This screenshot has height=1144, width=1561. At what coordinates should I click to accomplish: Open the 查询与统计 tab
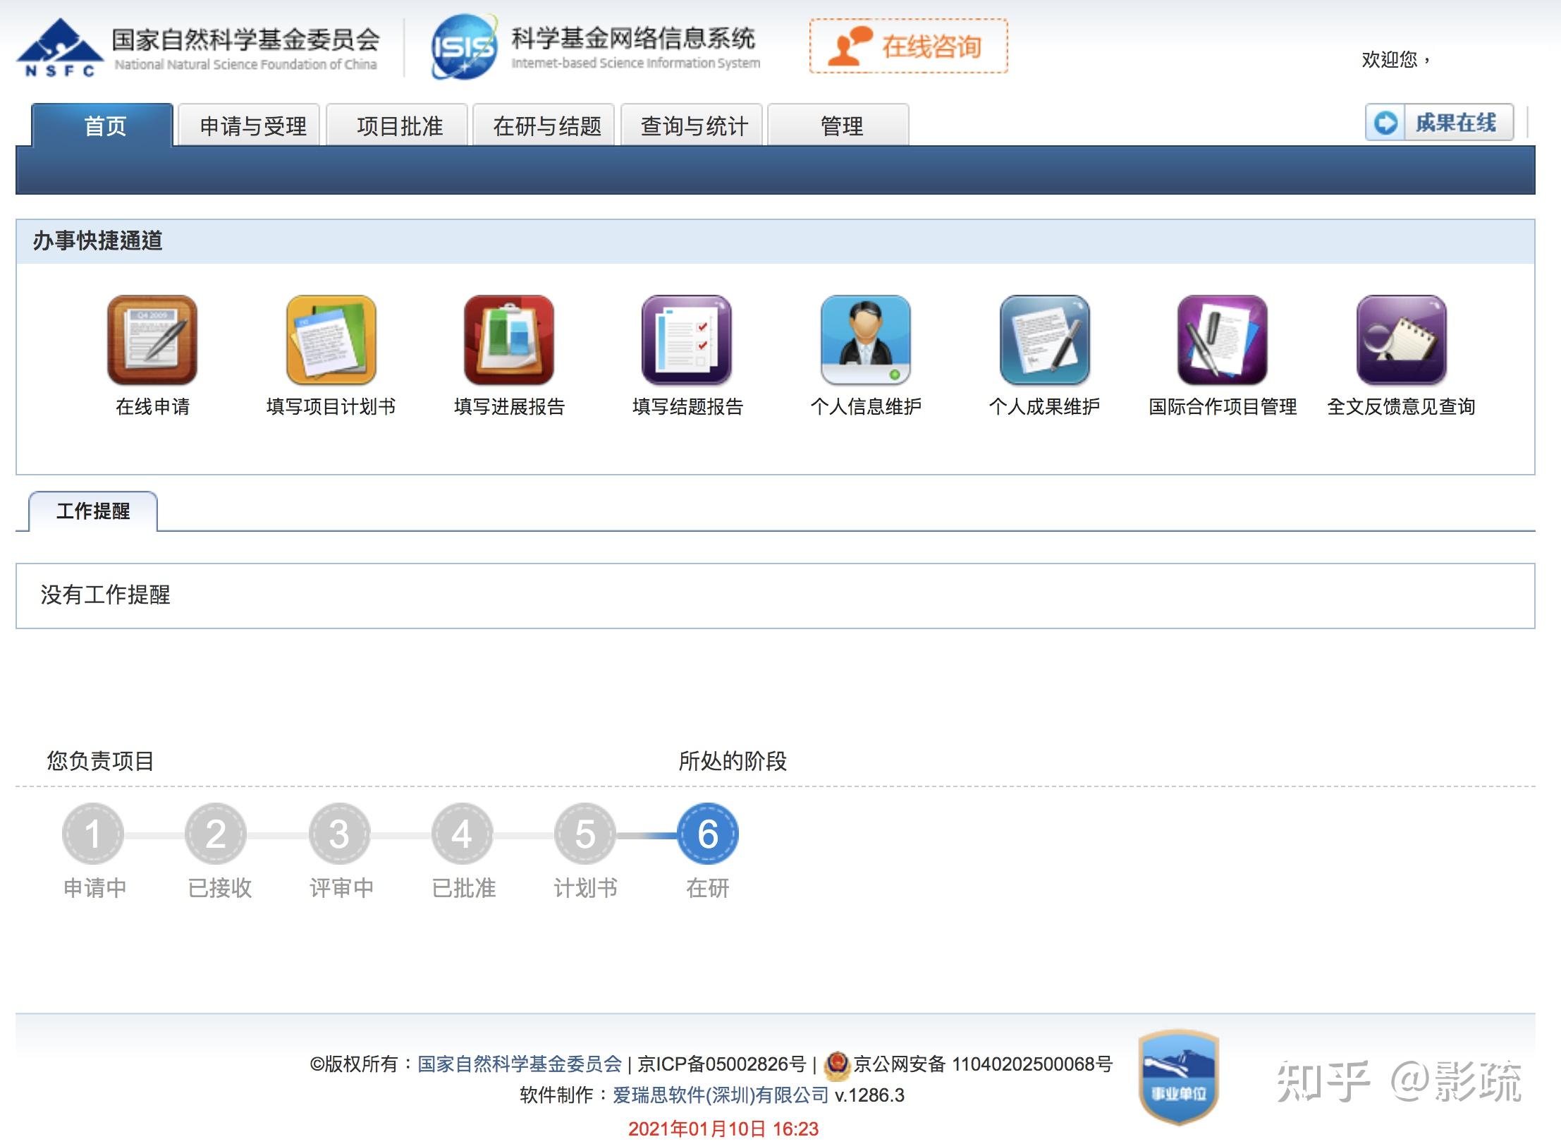click(x=692, y=126)
